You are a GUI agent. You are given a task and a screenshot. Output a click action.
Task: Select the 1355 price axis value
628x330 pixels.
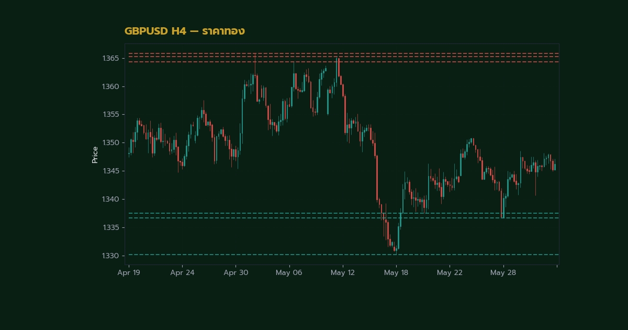[x=110, y=115]
